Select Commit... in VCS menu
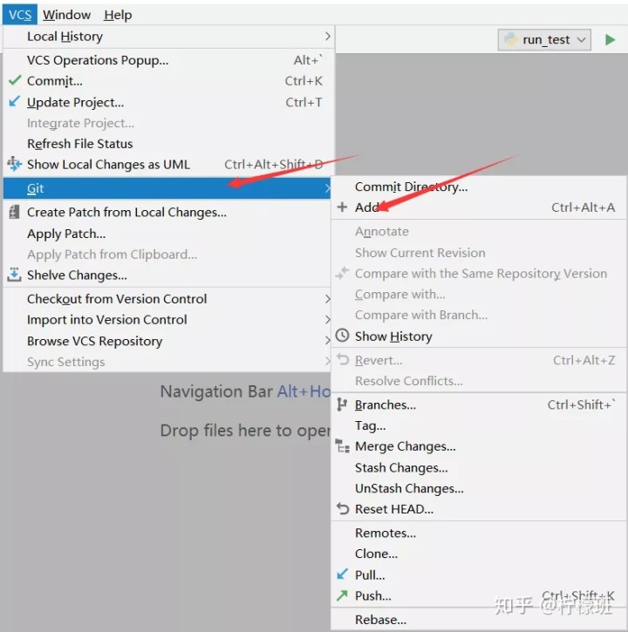 click(x=168, y=80)
